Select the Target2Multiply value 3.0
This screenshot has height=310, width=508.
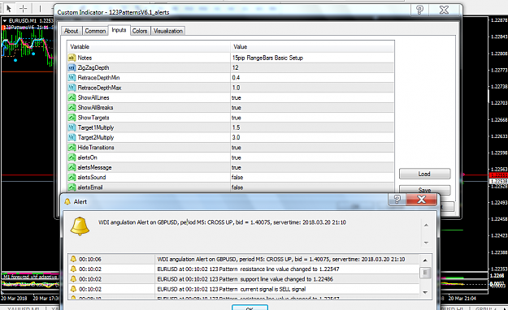(236, 137)
